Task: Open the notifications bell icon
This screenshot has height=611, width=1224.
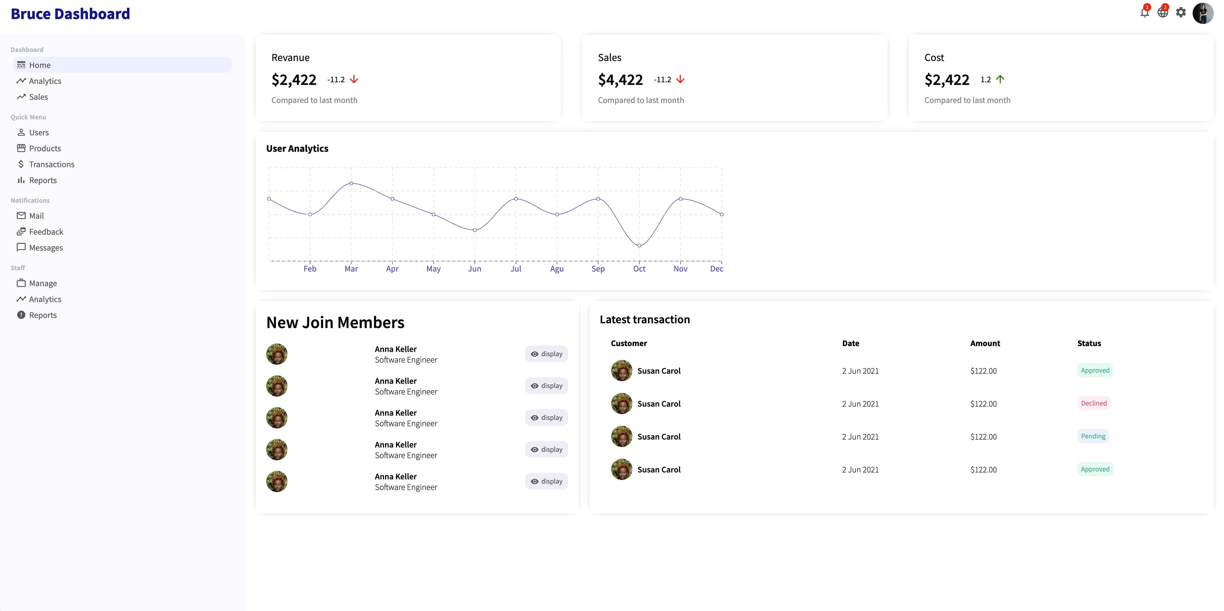Action: [x=1145, y=13]
